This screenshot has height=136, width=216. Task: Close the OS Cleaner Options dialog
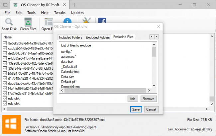tap(158, 27)
